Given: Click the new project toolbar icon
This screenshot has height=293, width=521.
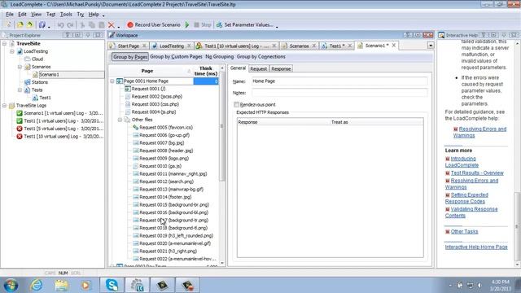Looking at the screenshot, I should point(9,25).
